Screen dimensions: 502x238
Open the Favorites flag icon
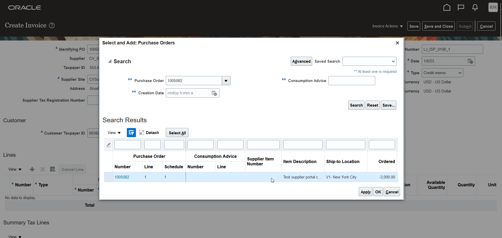tap(461, 8)
